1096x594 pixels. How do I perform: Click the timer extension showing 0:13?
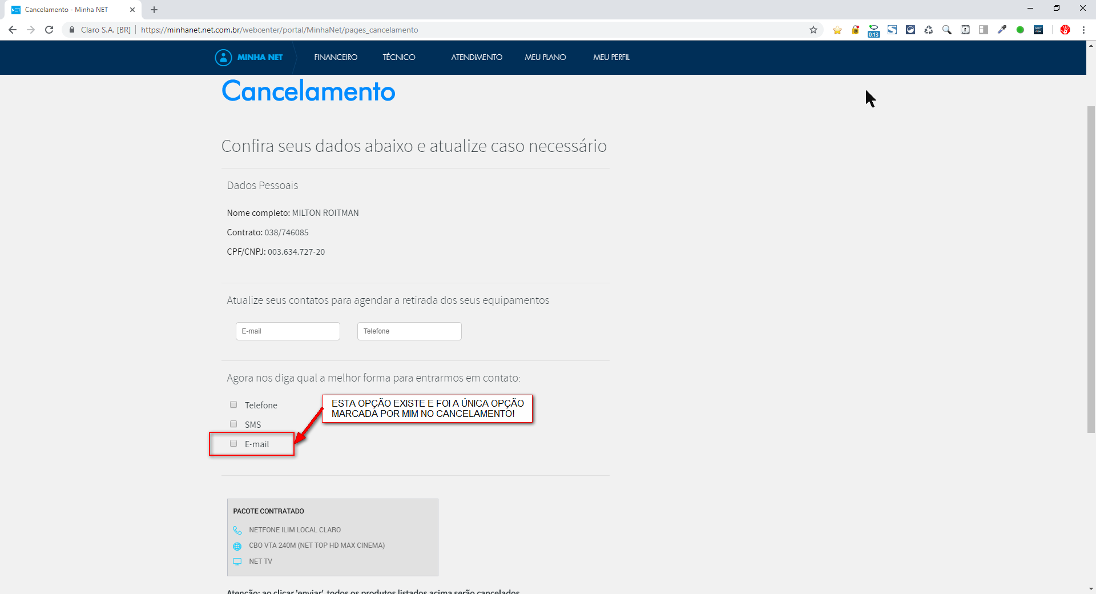(x=874, y=31)
